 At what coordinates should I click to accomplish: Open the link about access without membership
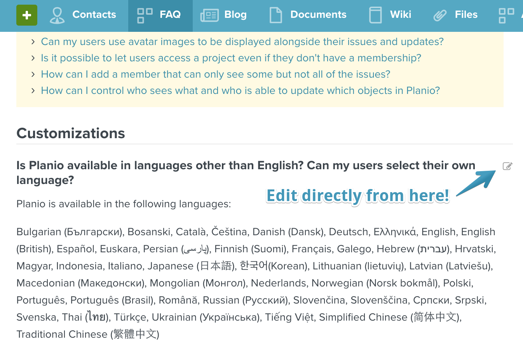231,58
